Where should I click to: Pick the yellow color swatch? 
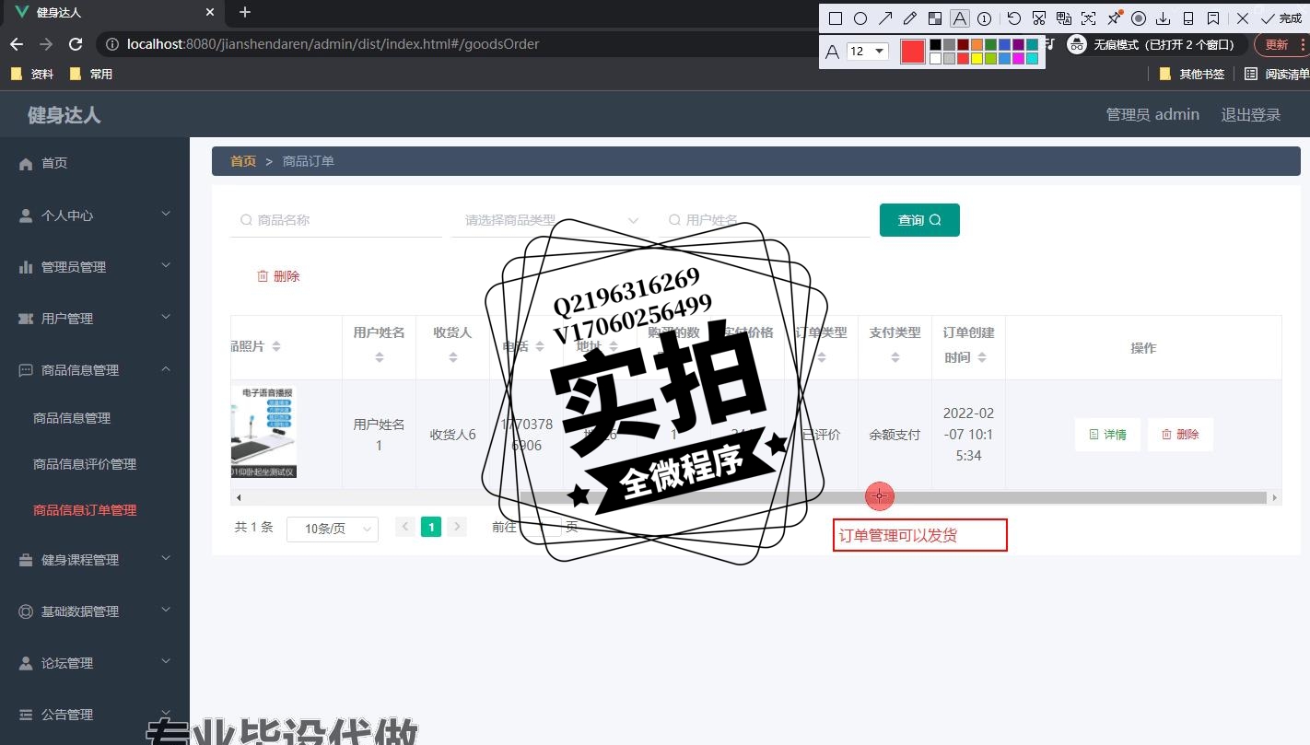coord(977,59)
